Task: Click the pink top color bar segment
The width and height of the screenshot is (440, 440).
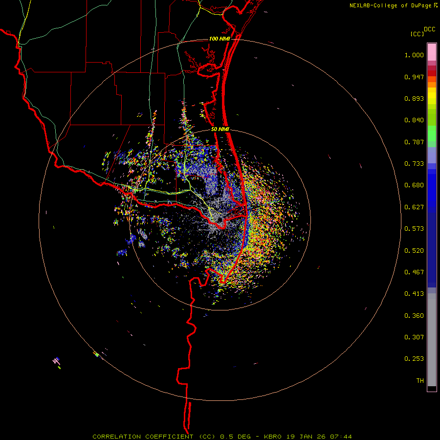Action: 432,52
